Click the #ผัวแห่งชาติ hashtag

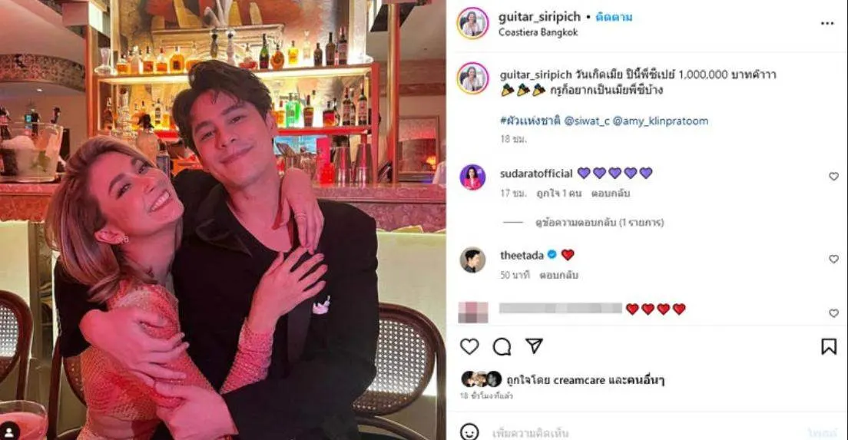pos(530,121)
